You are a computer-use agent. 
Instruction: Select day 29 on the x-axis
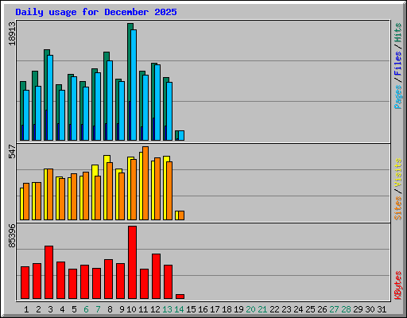coord(358,309)
